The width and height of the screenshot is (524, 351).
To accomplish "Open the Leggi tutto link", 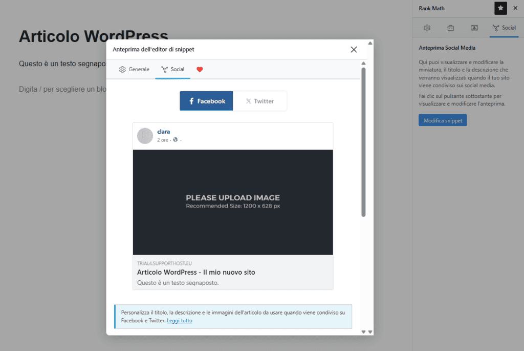I will (180, 321).
